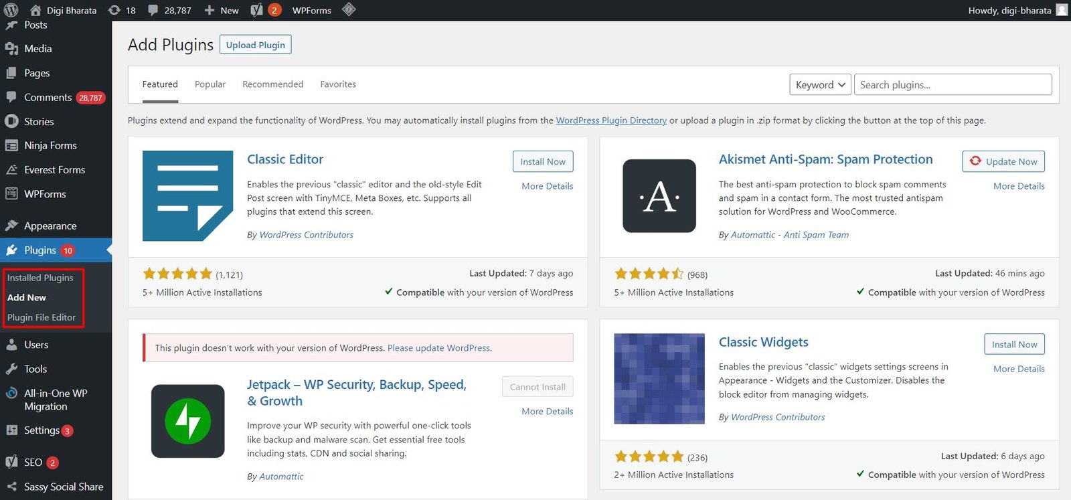Click the Tools wrench icon
1071x500 pixels.
pos(11,369)
